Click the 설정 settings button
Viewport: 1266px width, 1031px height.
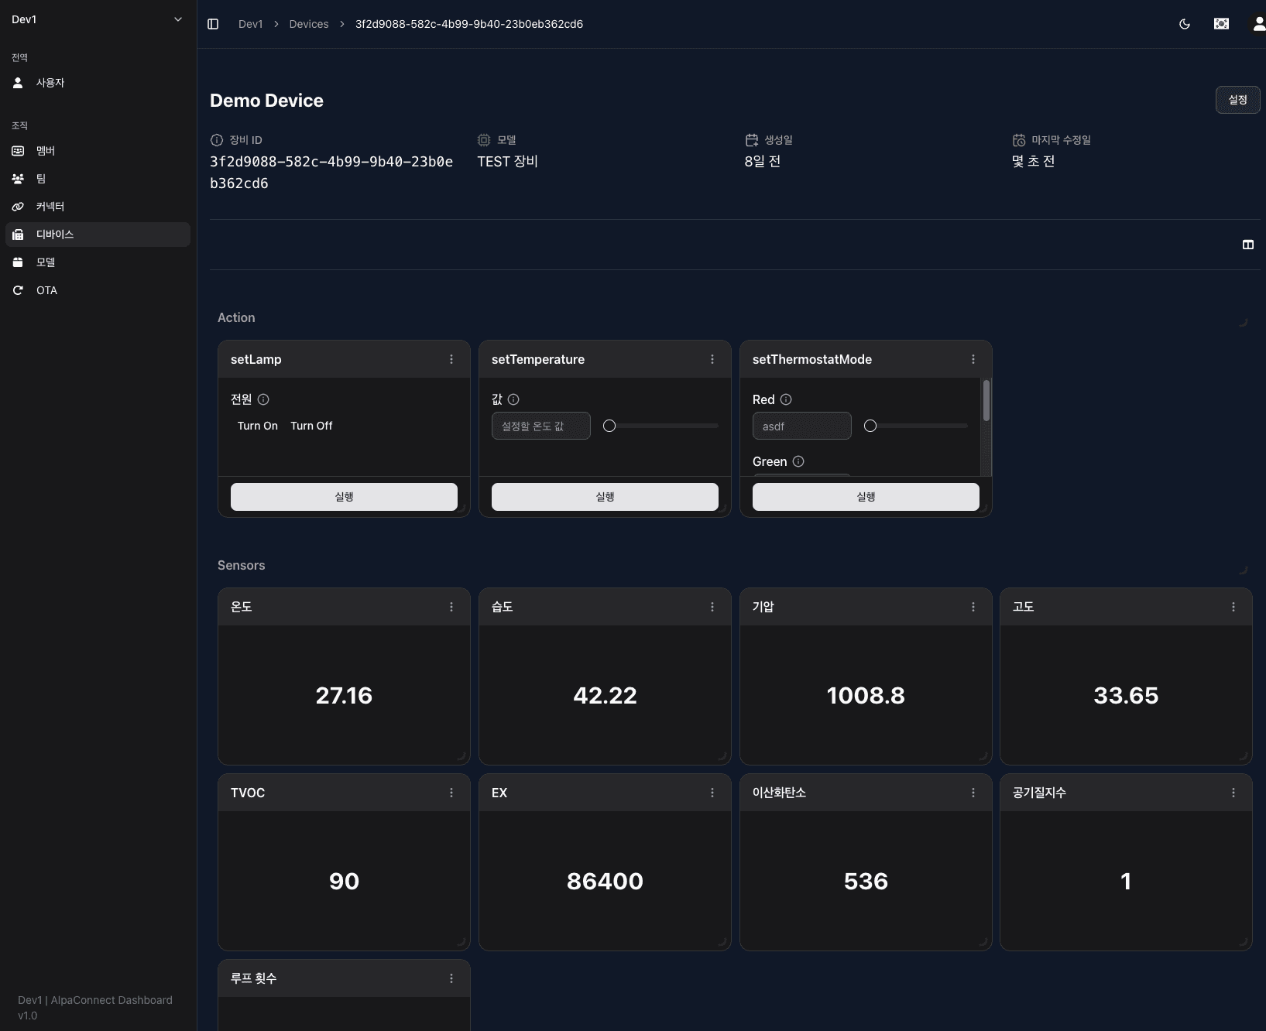pos(1237,100)
